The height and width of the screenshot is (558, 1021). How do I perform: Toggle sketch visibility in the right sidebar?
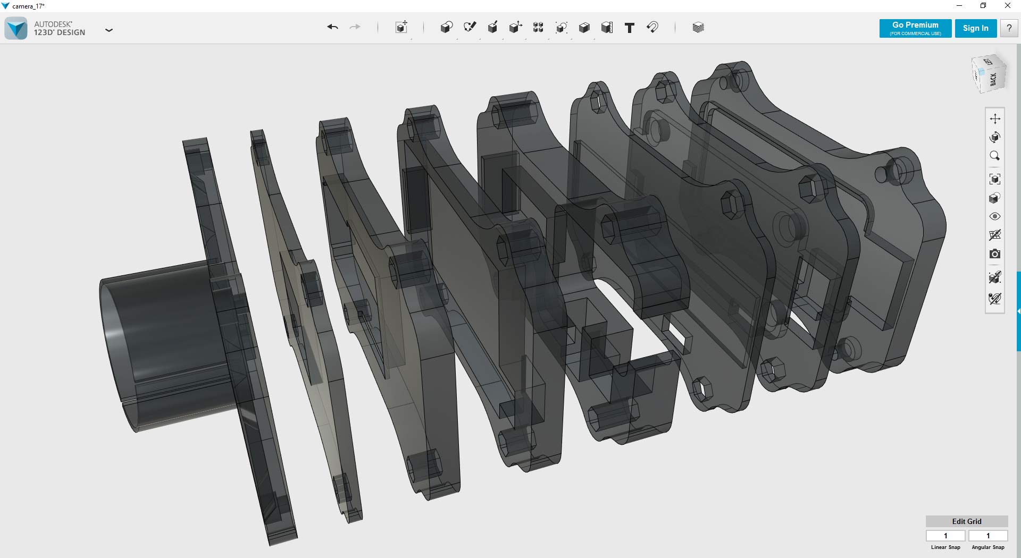click(995, 277)
